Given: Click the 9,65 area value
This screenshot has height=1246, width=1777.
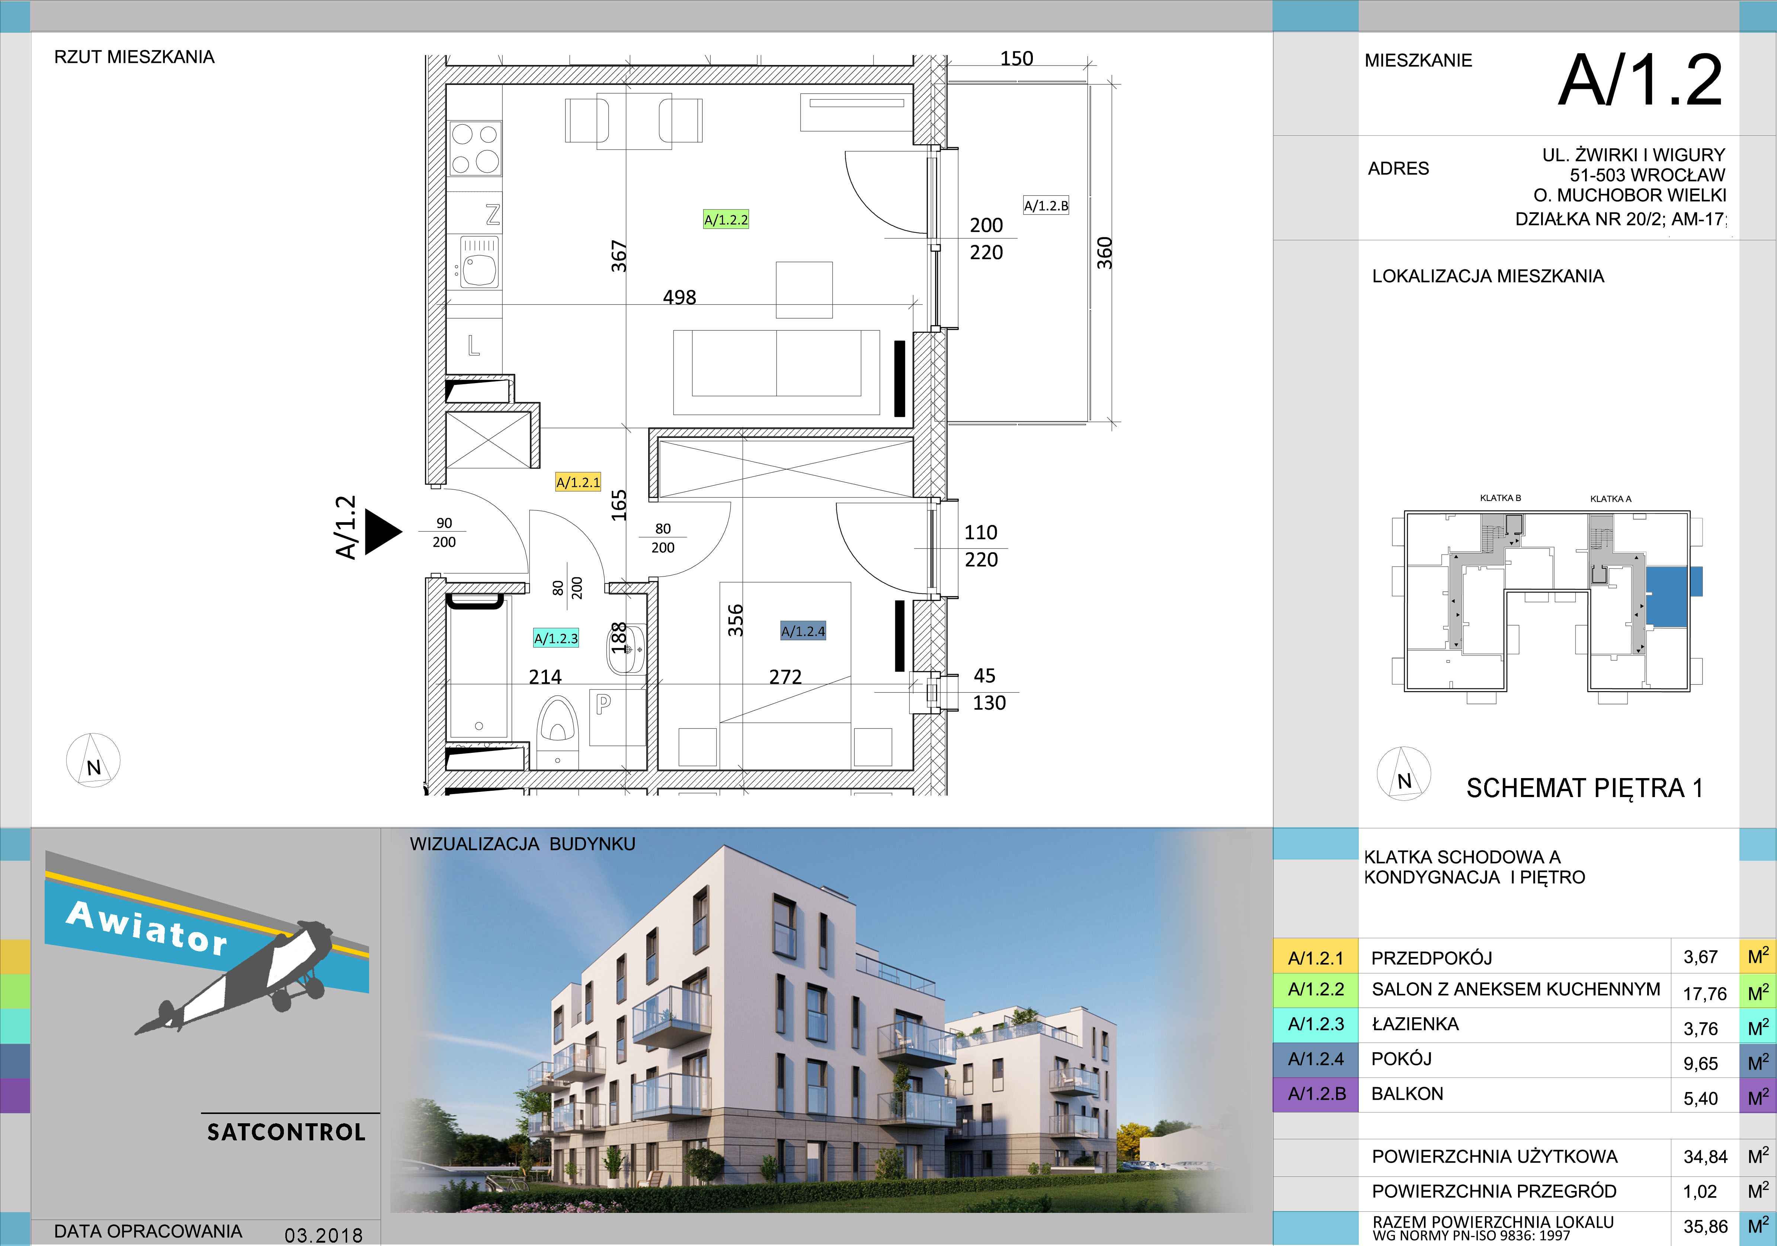Looking at the screenshot, I should click(1700, 1063).
